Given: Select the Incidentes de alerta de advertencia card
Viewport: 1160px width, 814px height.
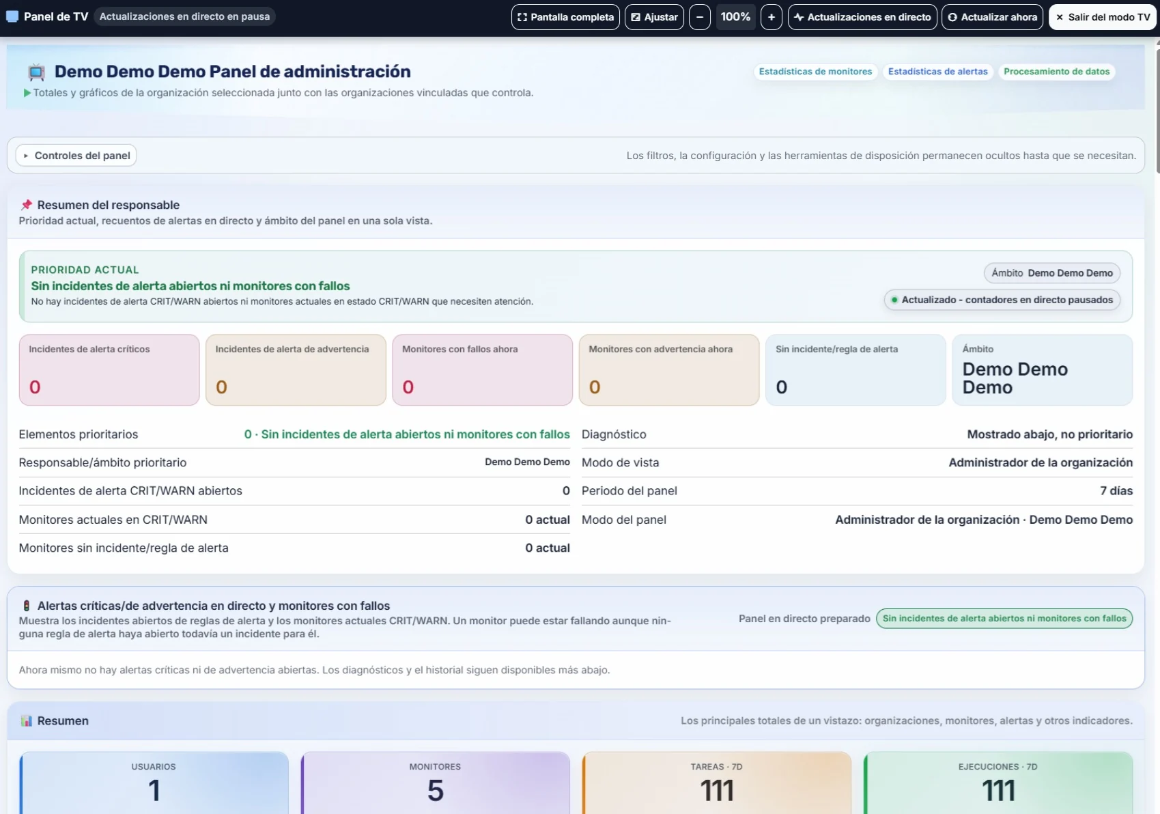Looking at the screenshot, I should [296, 370].
